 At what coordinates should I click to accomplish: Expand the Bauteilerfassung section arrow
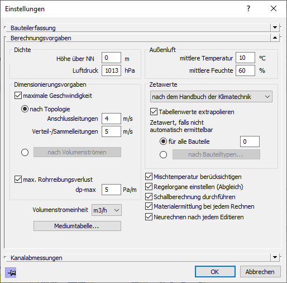pyautogui.click(x=275, y=27)
